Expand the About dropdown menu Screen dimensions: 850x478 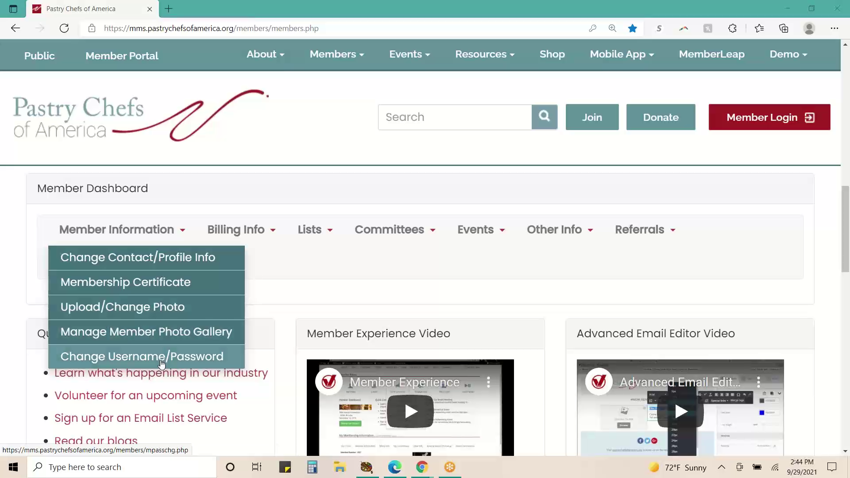pyautogui.click(x=265, y=54)
